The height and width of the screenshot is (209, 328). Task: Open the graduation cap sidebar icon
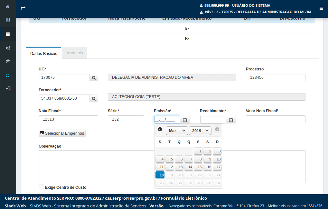pyautogui.click(x=8, y=61)
